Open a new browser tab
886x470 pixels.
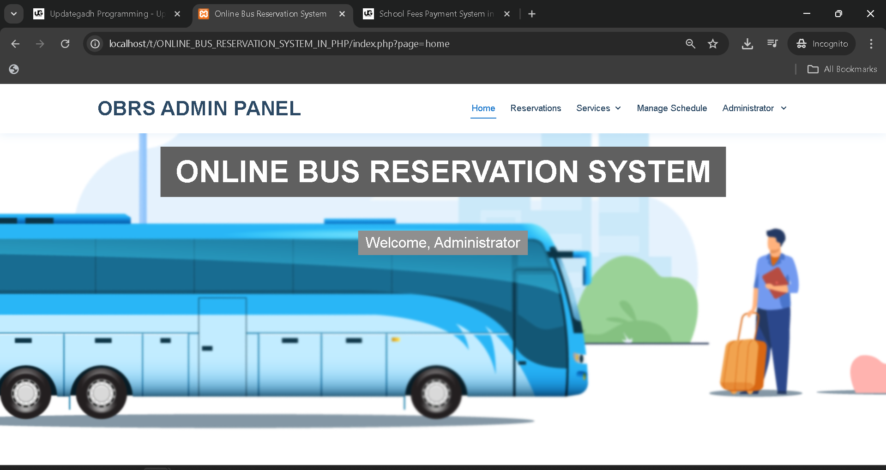coord(532,14)
